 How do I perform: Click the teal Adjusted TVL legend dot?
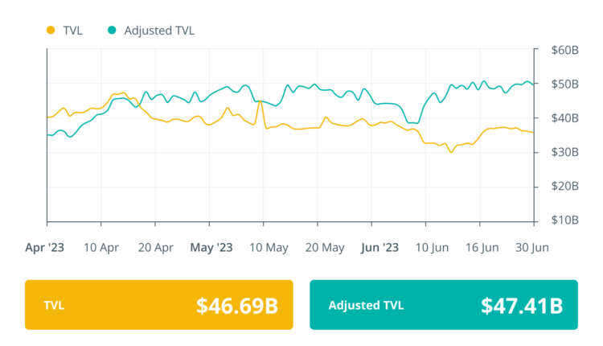112,31
